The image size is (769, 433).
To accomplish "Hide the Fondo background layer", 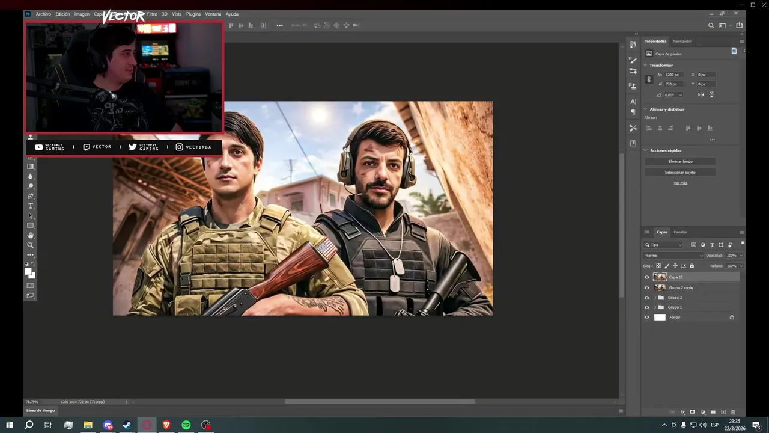I will [647, 317].
